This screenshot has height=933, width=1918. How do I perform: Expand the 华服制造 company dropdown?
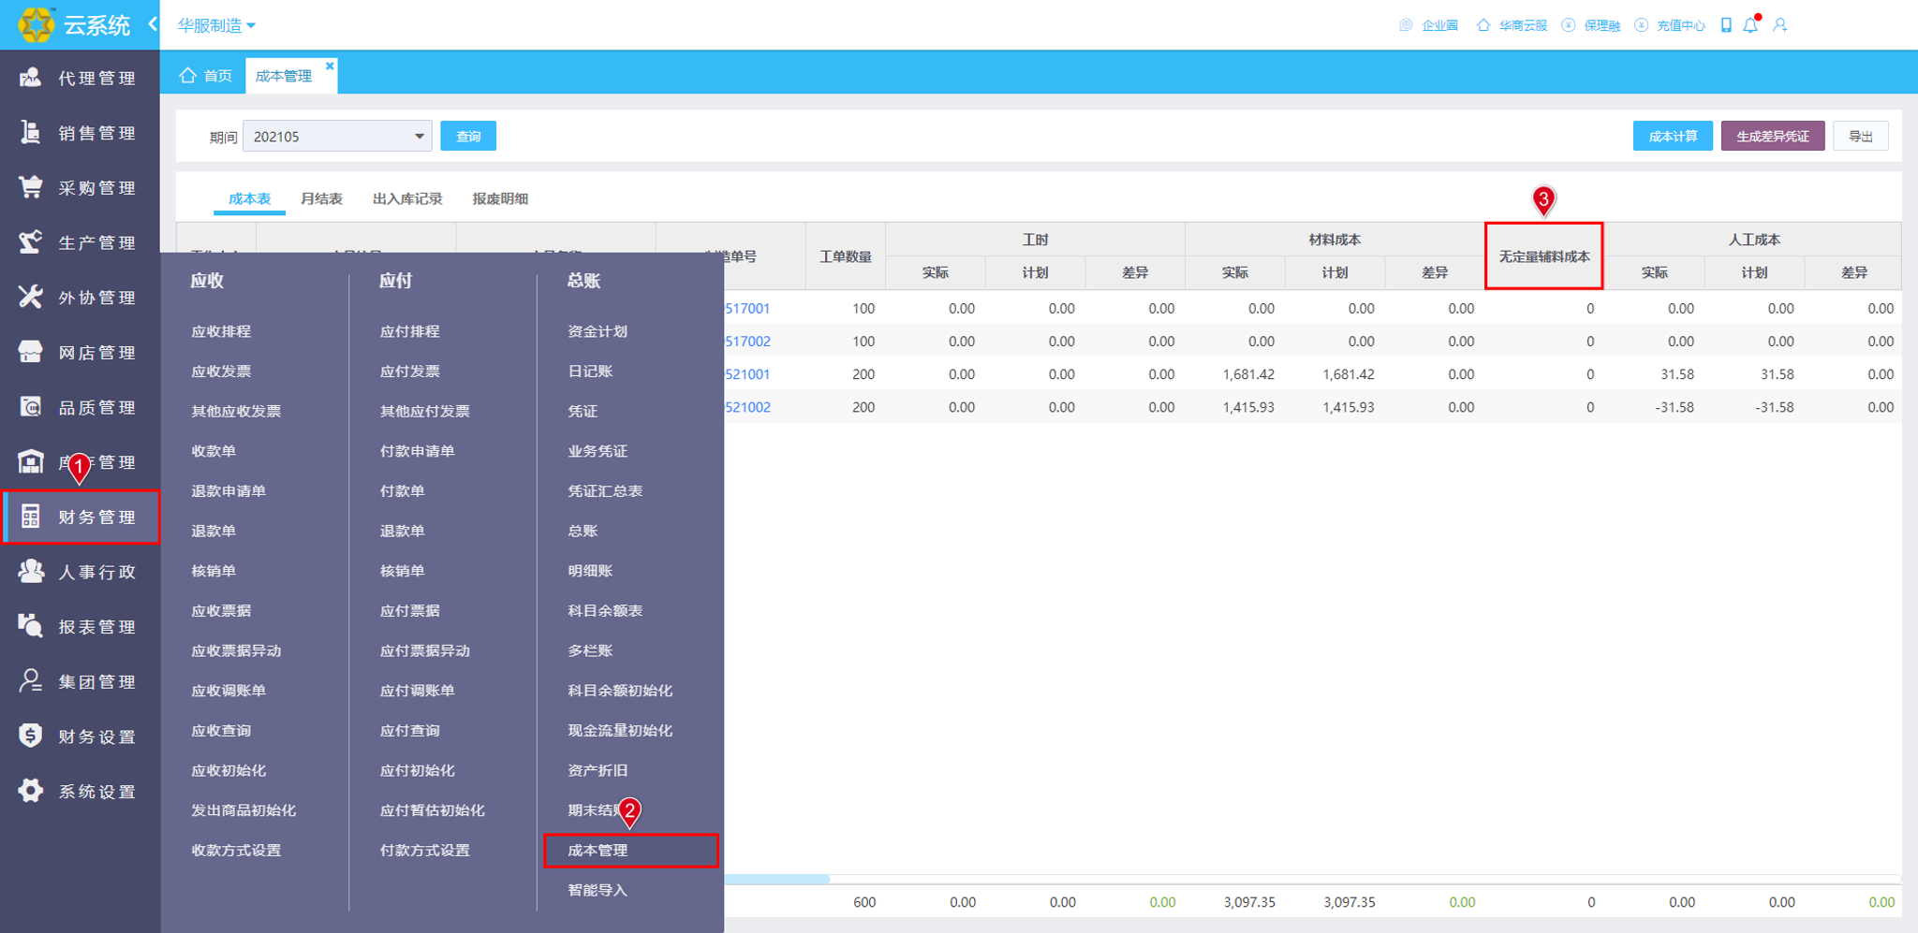tap(217, 26)
